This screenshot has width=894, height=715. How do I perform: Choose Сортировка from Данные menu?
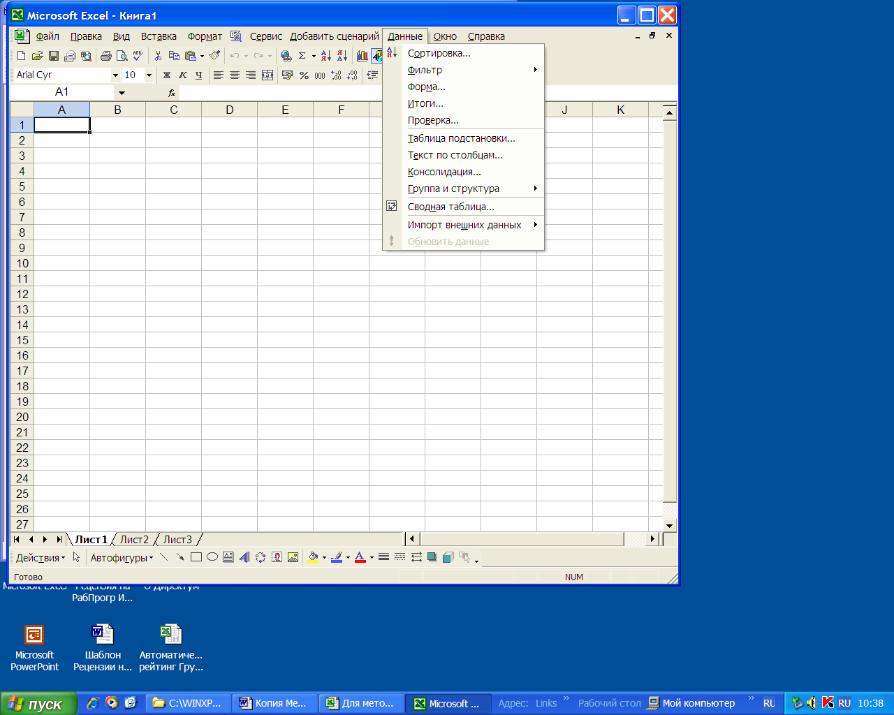(x=463, y=53)
